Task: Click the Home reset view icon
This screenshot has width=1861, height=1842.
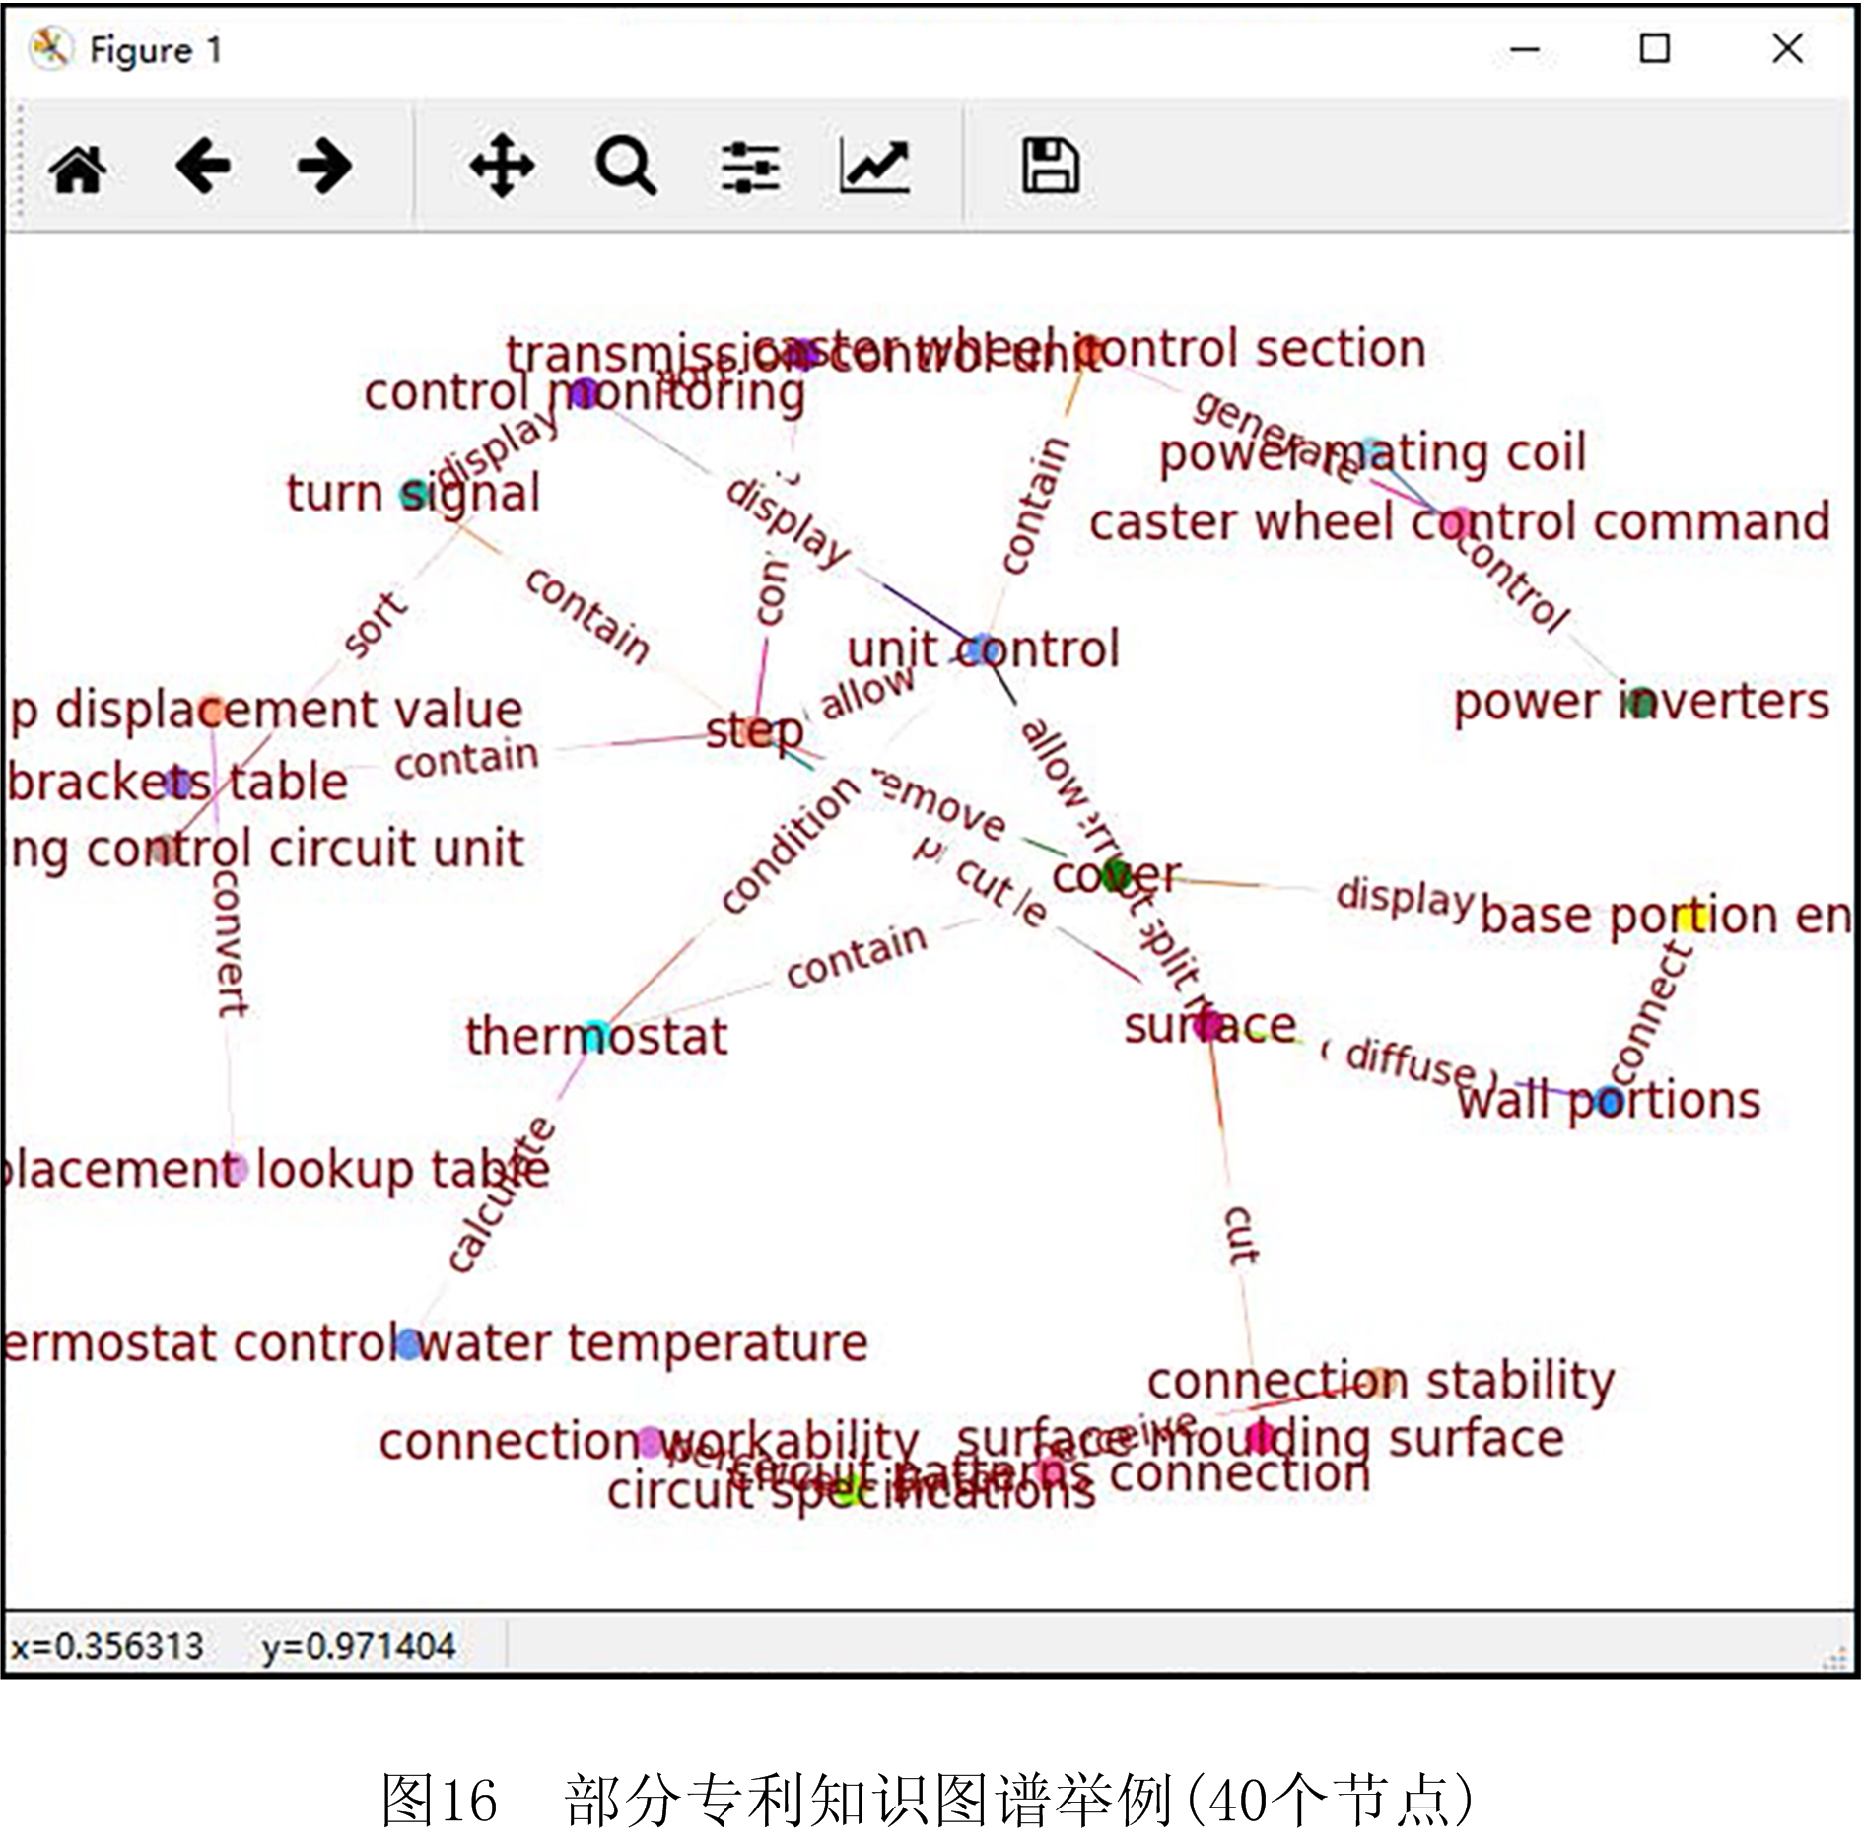Action: click(78, 168)
